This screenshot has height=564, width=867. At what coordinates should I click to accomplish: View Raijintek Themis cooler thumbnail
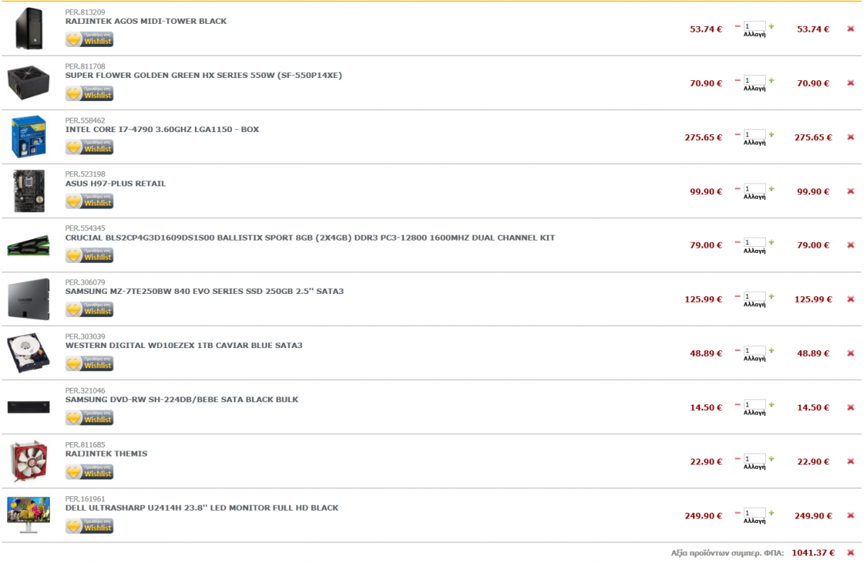29,461
